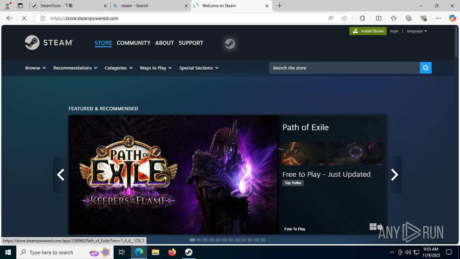Click the magnifier search button in store
The image size is (460, 259).
[x=426, y=68]
